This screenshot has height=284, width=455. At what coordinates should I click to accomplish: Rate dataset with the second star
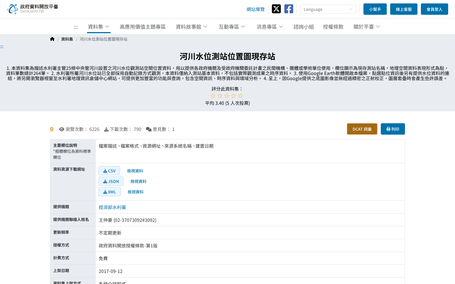click(220, 96)
